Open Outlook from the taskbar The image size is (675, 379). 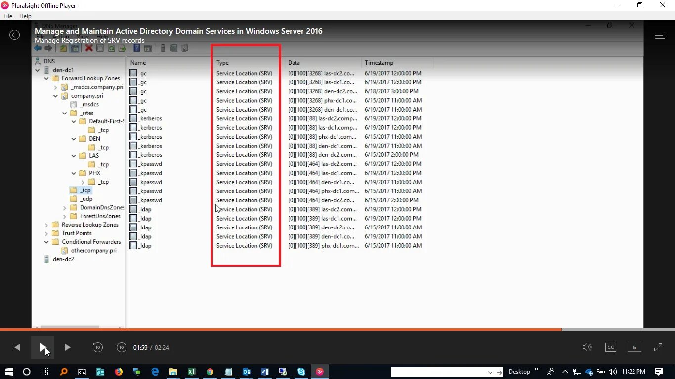[x=247, y=372]
